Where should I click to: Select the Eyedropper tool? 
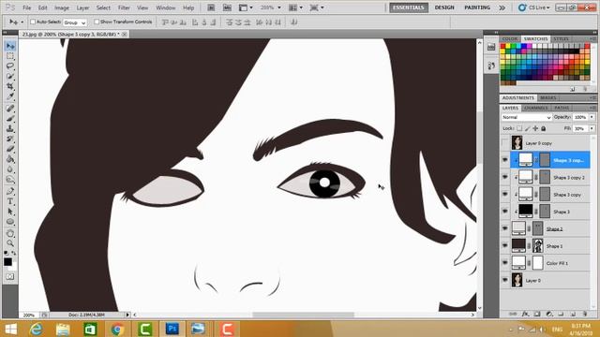10,96
